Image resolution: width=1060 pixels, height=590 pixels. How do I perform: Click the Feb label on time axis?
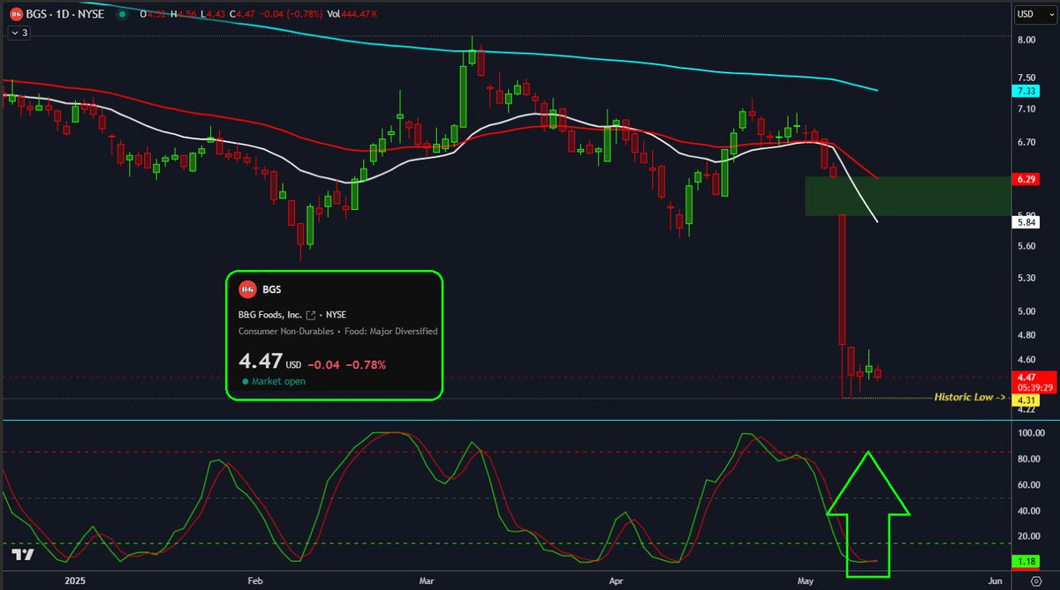click(255, 581)
